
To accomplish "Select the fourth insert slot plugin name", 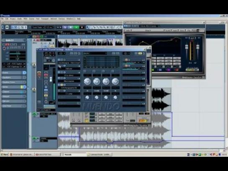I will tap(69, 81).
